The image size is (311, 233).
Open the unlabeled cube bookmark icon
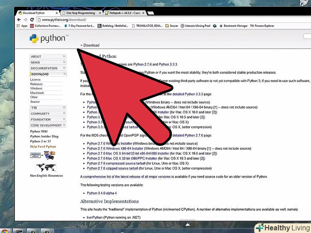214,26
